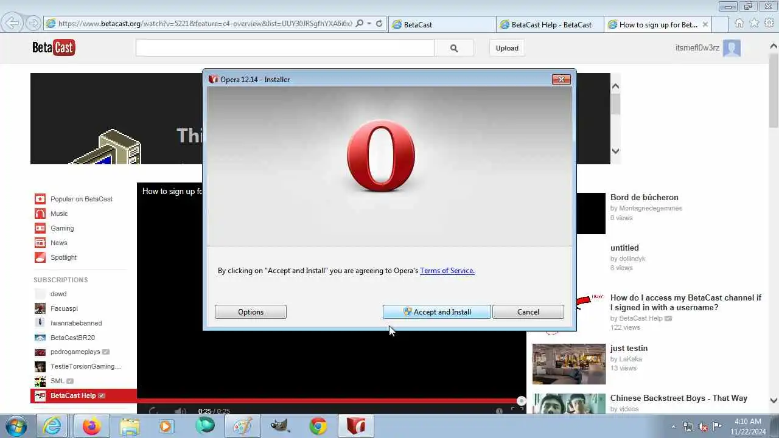Open the BetaCastBR20 subscription
The height and width of the screenshot is (438, 779).
(x=72, y=338)
